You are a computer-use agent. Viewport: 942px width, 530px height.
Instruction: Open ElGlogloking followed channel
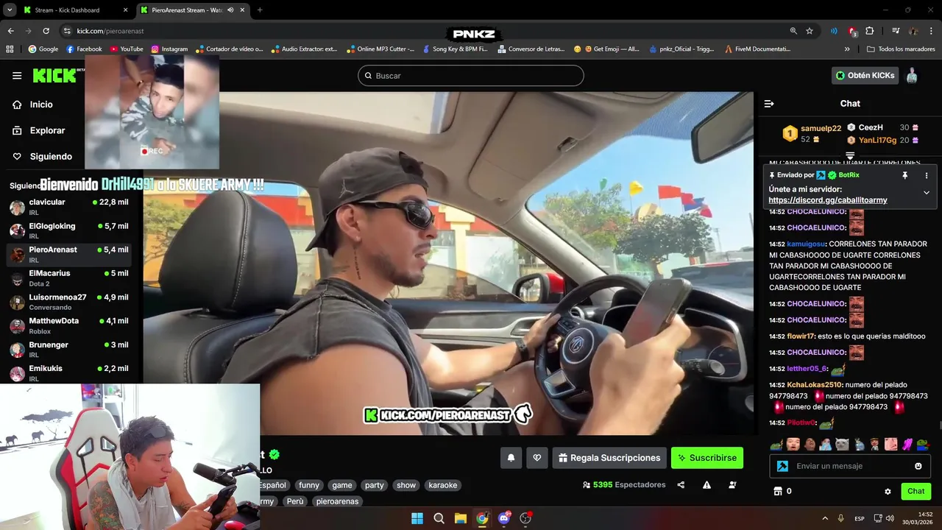[x=70, y=230]
